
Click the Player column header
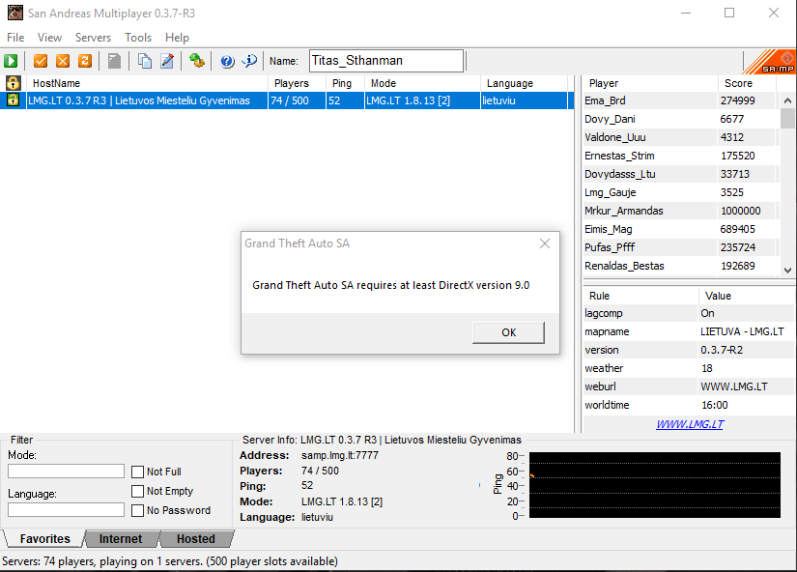pos(650,83)
